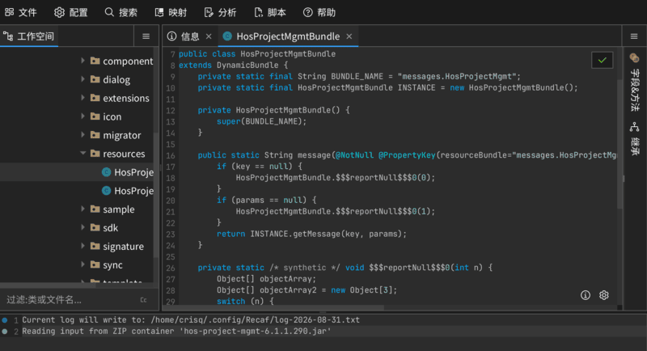
Task: Open the 分析 menu
Action: 220,12
